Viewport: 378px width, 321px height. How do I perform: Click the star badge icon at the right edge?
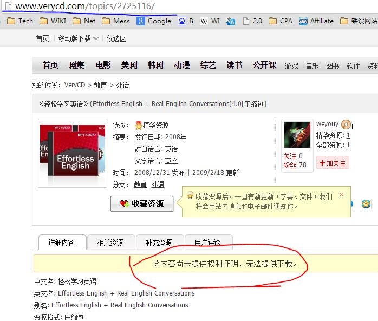(x=366, y=205)
